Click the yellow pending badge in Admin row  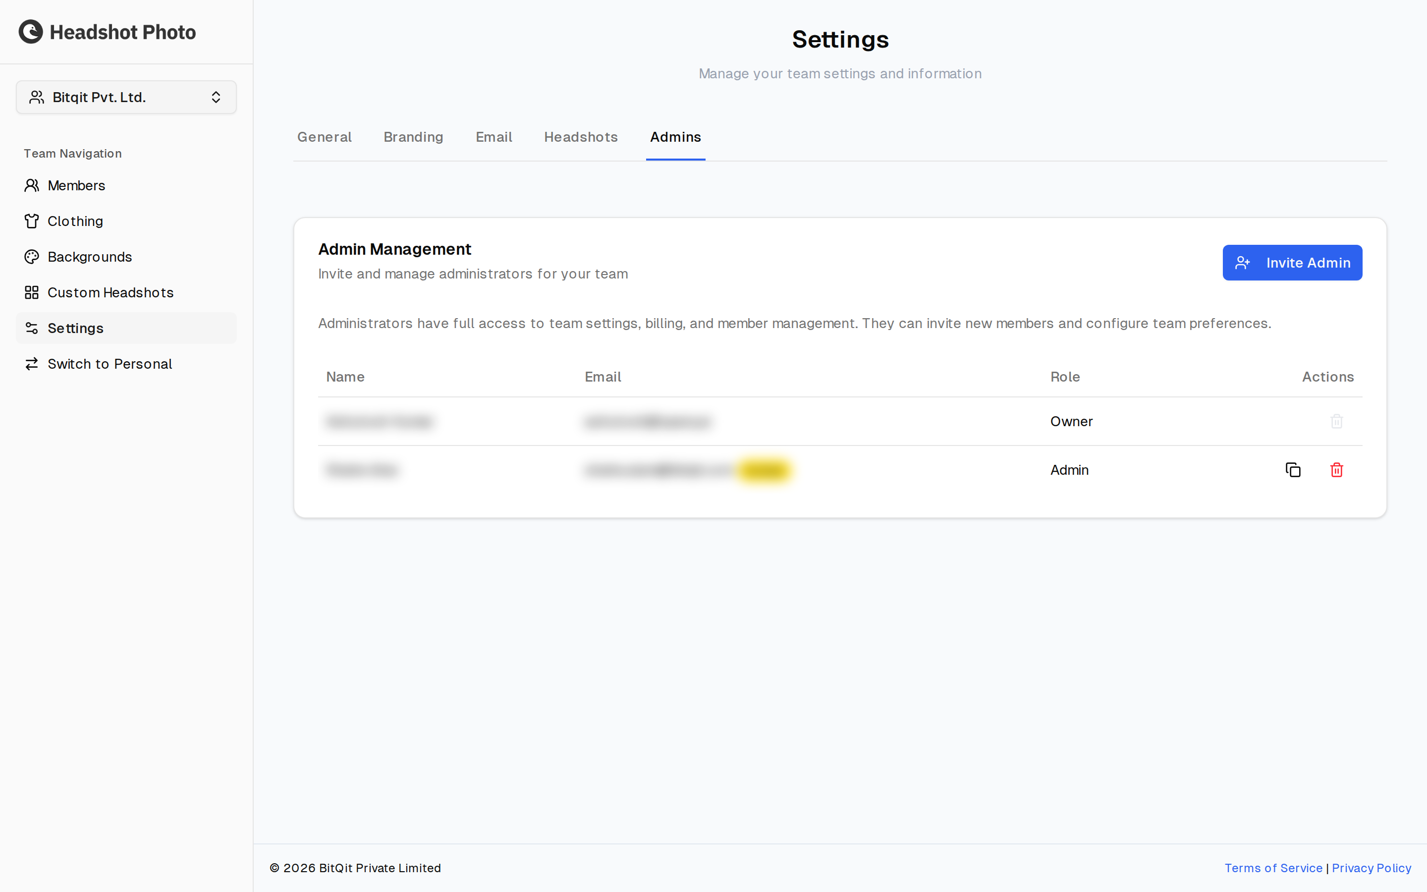point(764,470)
